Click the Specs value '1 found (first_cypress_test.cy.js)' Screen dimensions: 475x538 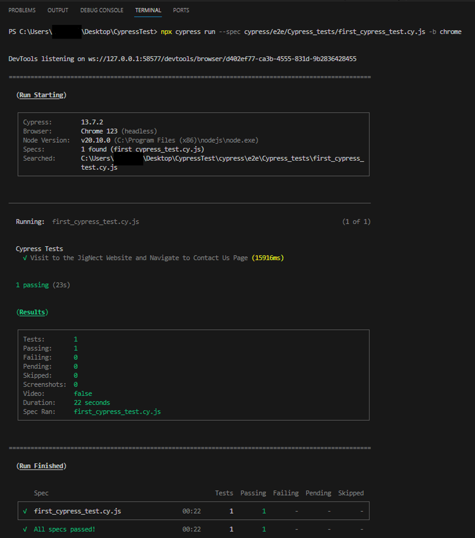coord(142,150)
